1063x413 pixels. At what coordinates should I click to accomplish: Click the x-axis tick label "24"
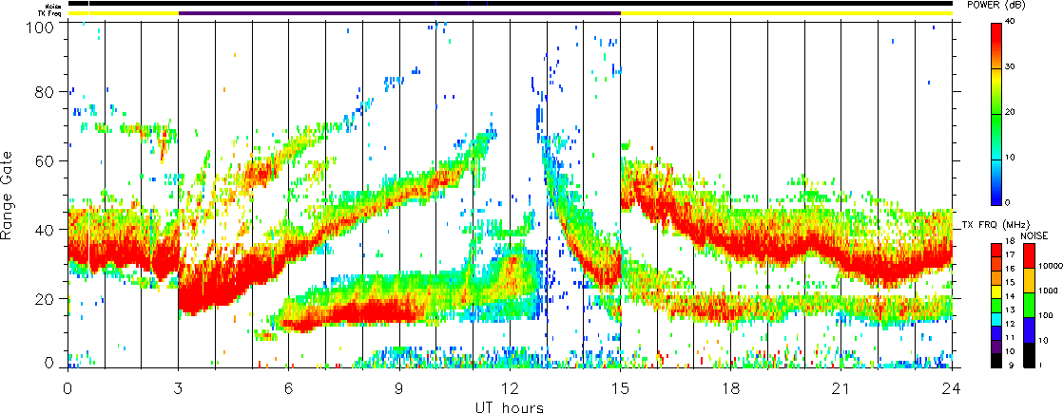pyautogui.click(x=952, y=388)
